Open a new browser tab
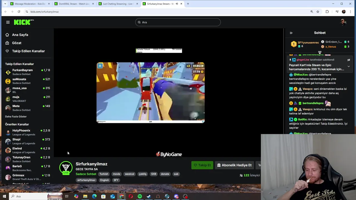 click(x=188, y=4)
